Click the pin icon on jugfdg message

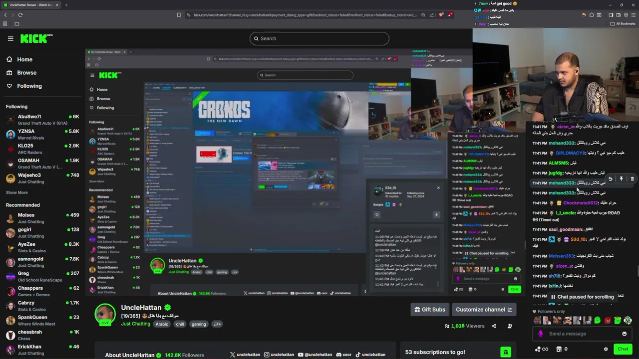coord(621,179)
